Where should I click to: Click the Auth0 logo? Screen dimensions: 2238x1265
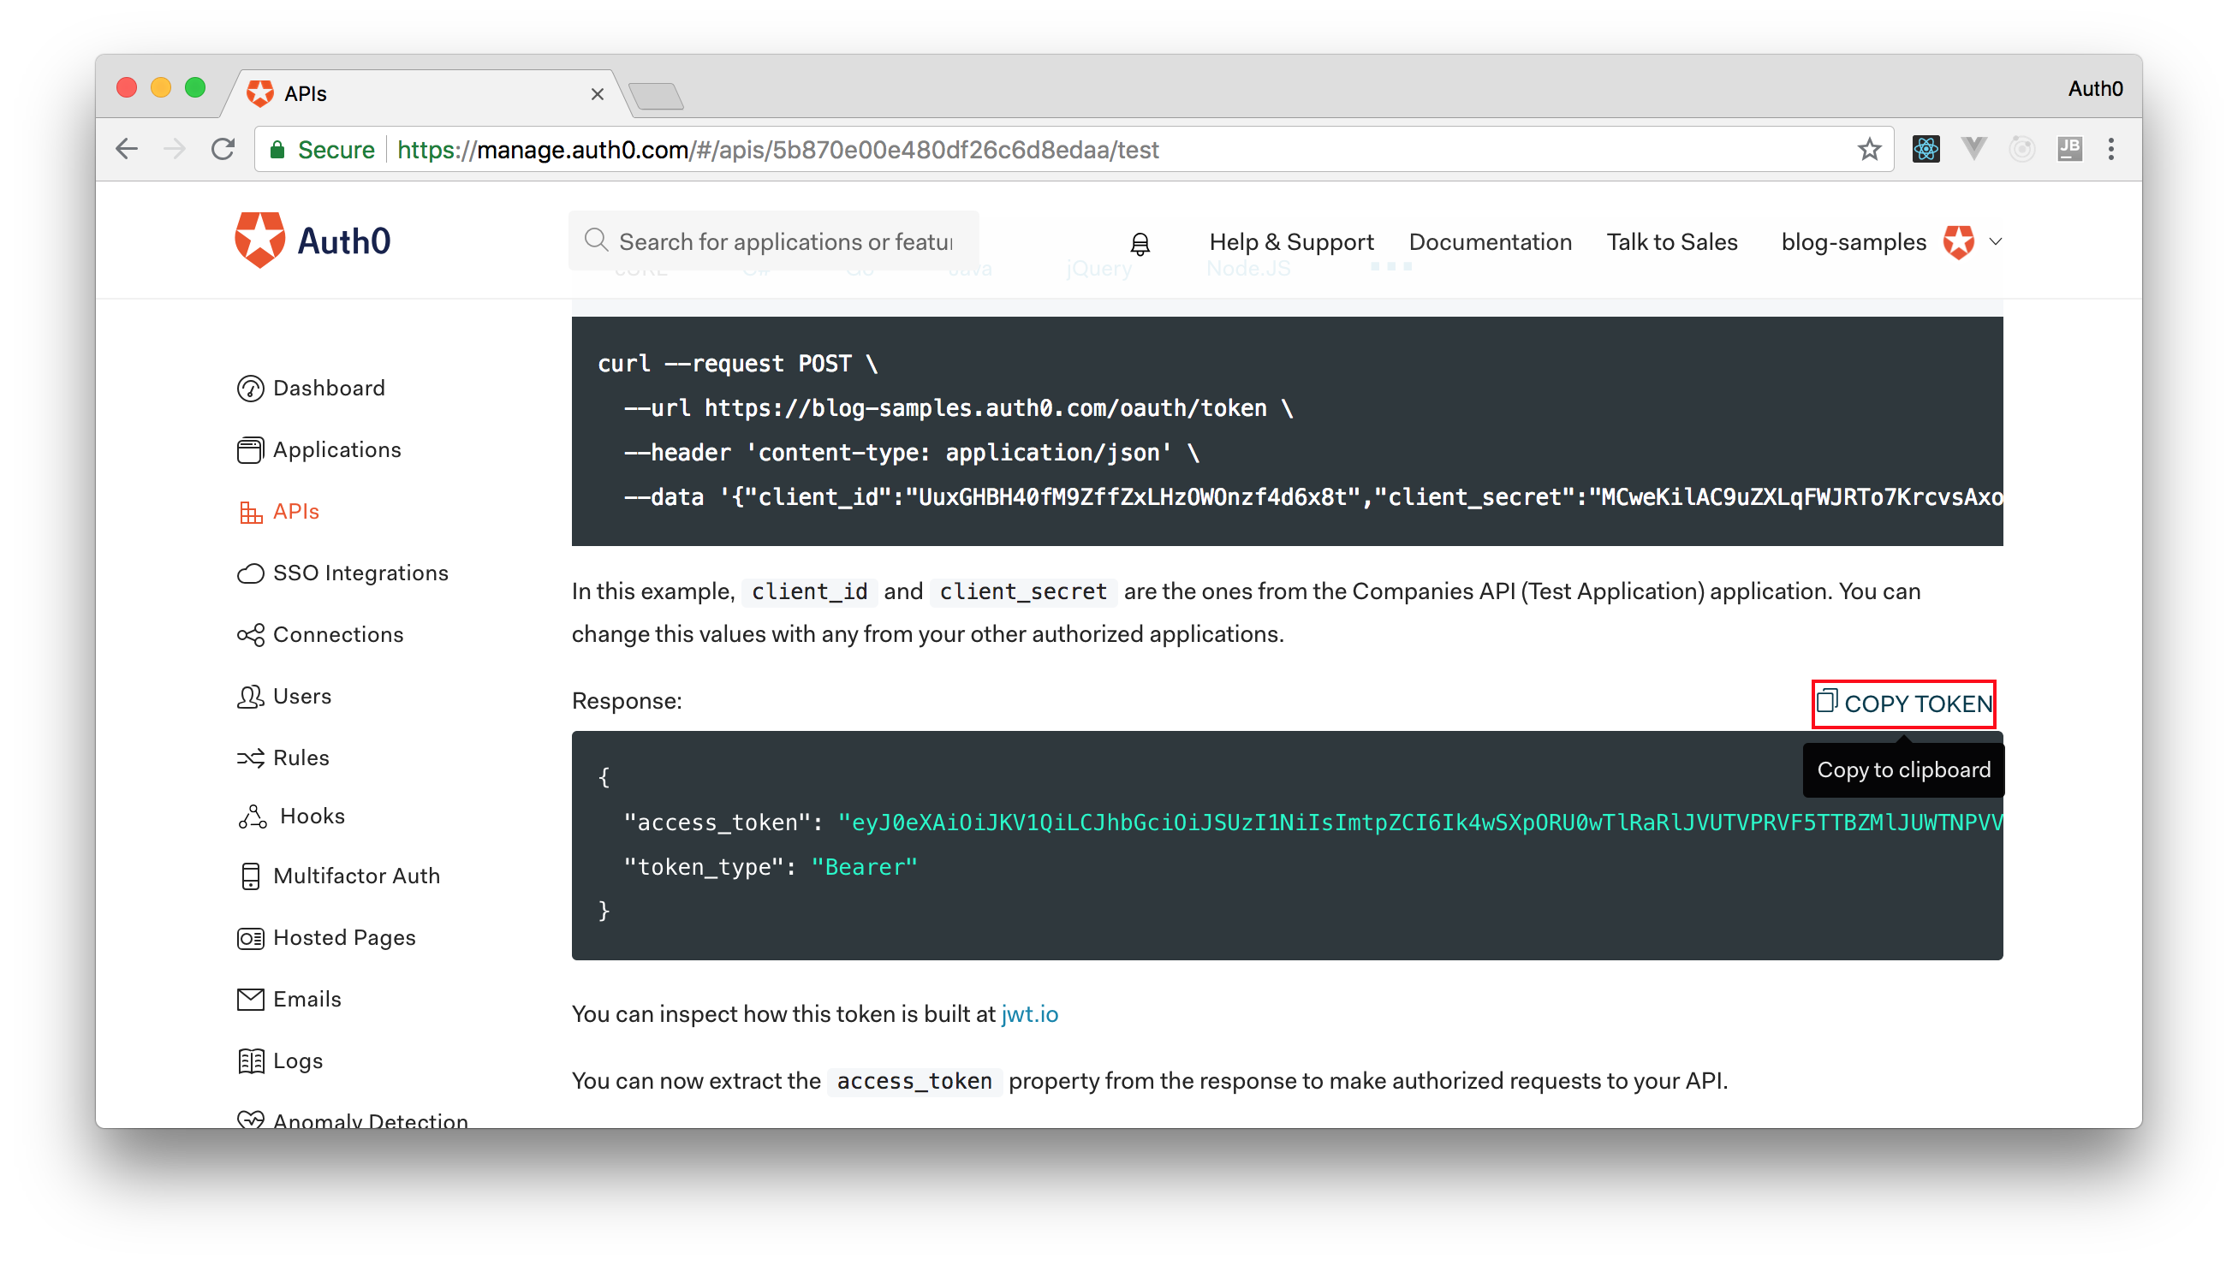click(x=312, y=241)
